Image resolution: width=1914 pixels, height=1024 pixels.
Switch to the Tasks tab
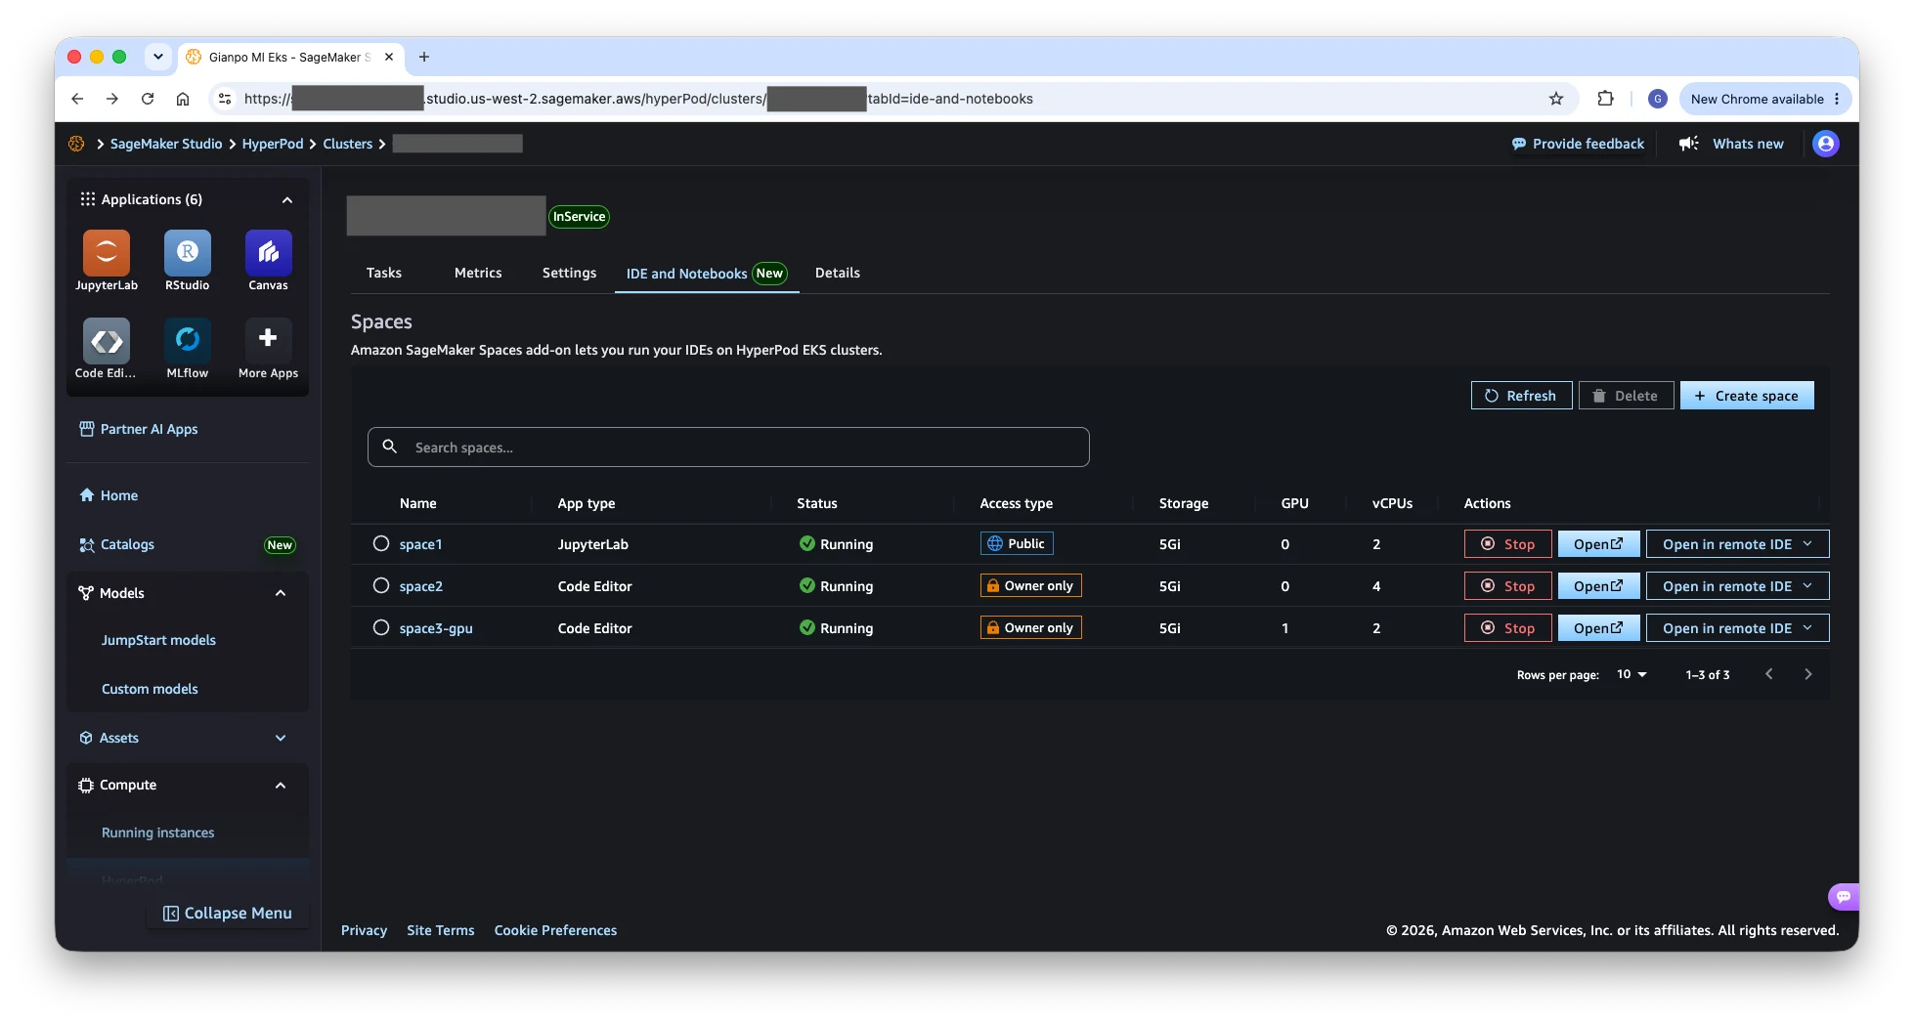tap(384, 273)
